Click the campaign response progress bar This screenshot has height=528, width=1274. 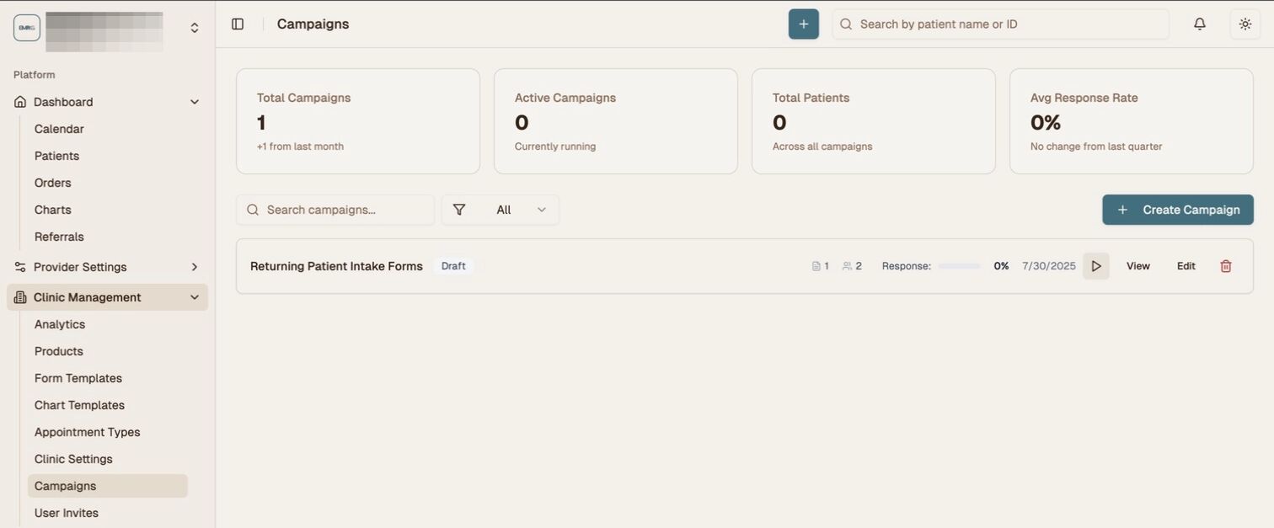click(x=959, y=266)
